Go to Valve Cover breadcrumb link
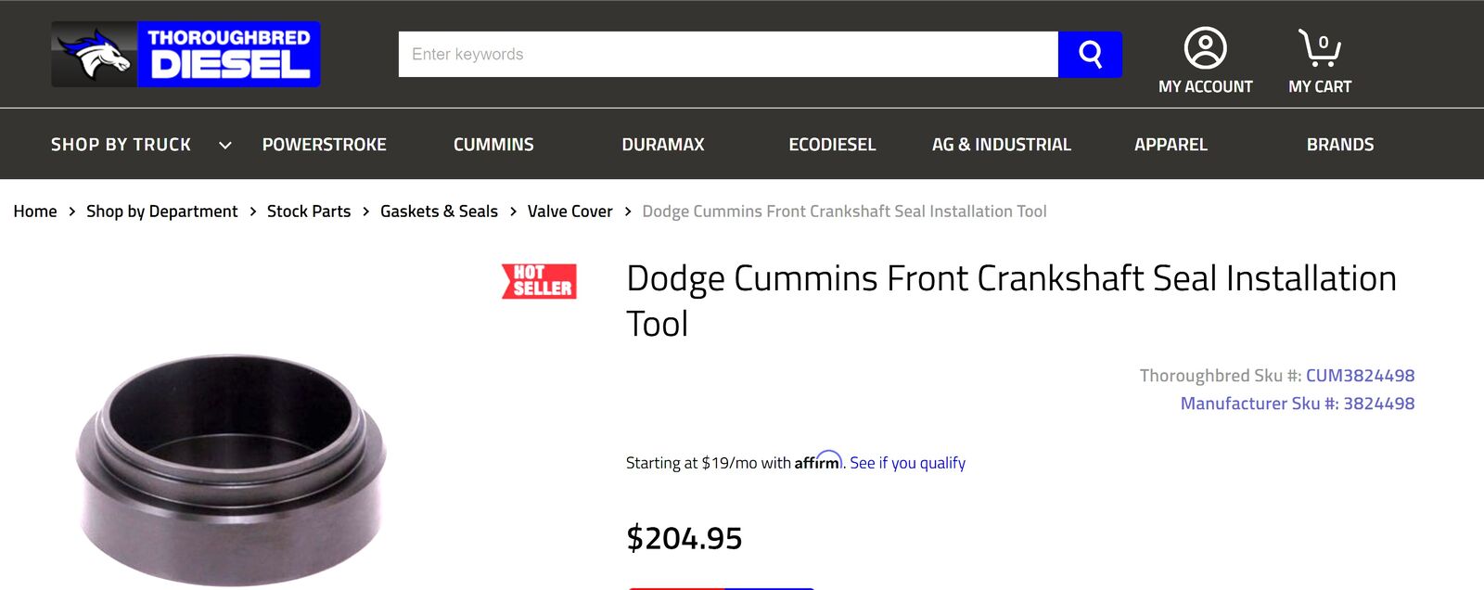 tap(569, 212)
